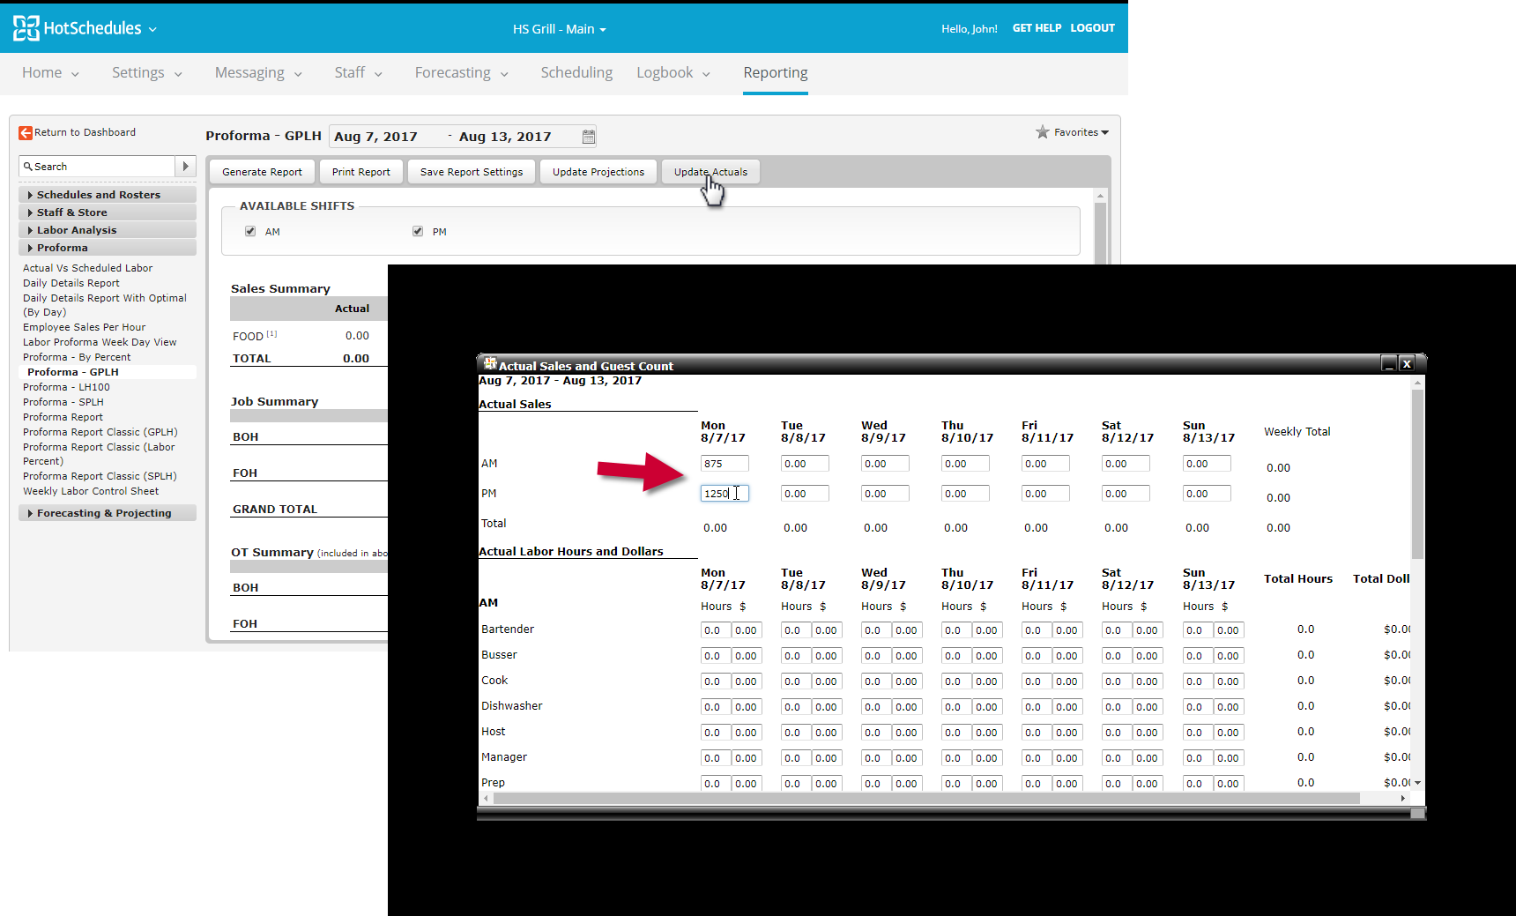Open the Messaging menu
Viewport: 1516px width, 916px height.
258,72
